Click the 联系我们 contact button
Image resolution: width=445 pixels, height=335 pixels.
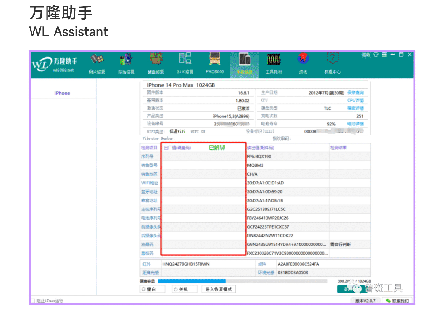(x=397, y=301)
